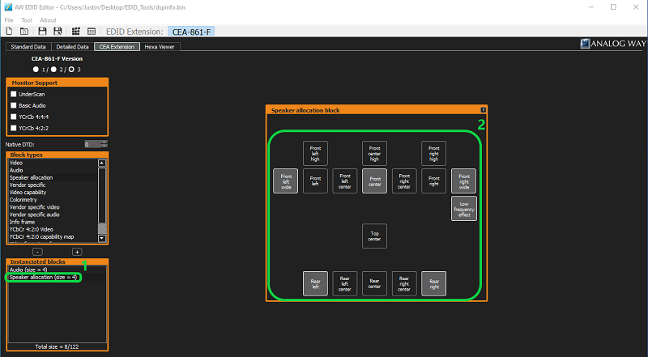Toggle the Front left high speaker
Screen dimensions: 648x357
(x=315, y=153)
